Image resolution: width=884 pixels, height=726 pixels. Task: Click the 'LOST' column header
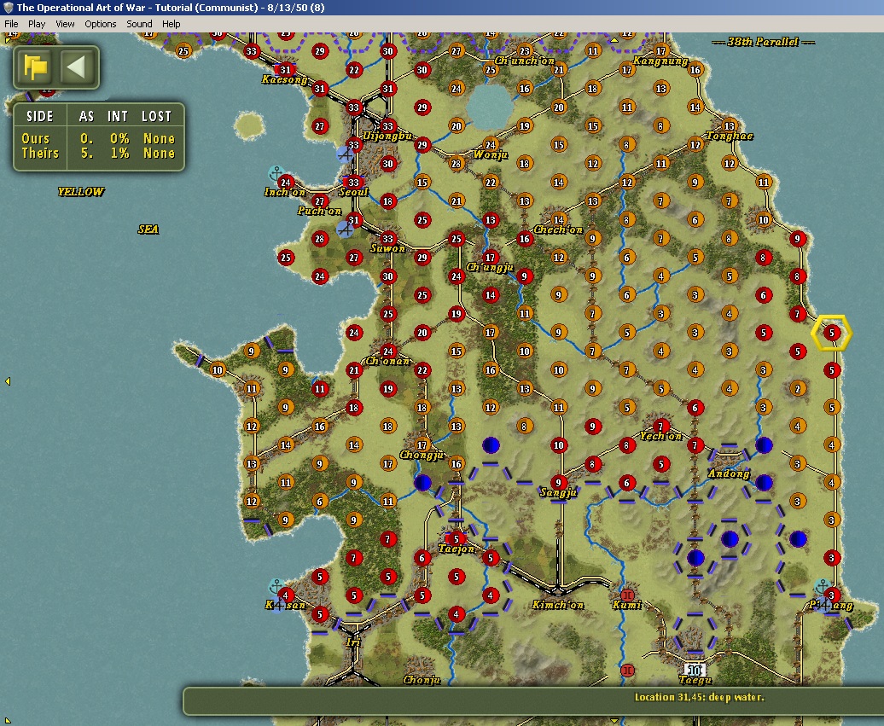tap(156, 116)
